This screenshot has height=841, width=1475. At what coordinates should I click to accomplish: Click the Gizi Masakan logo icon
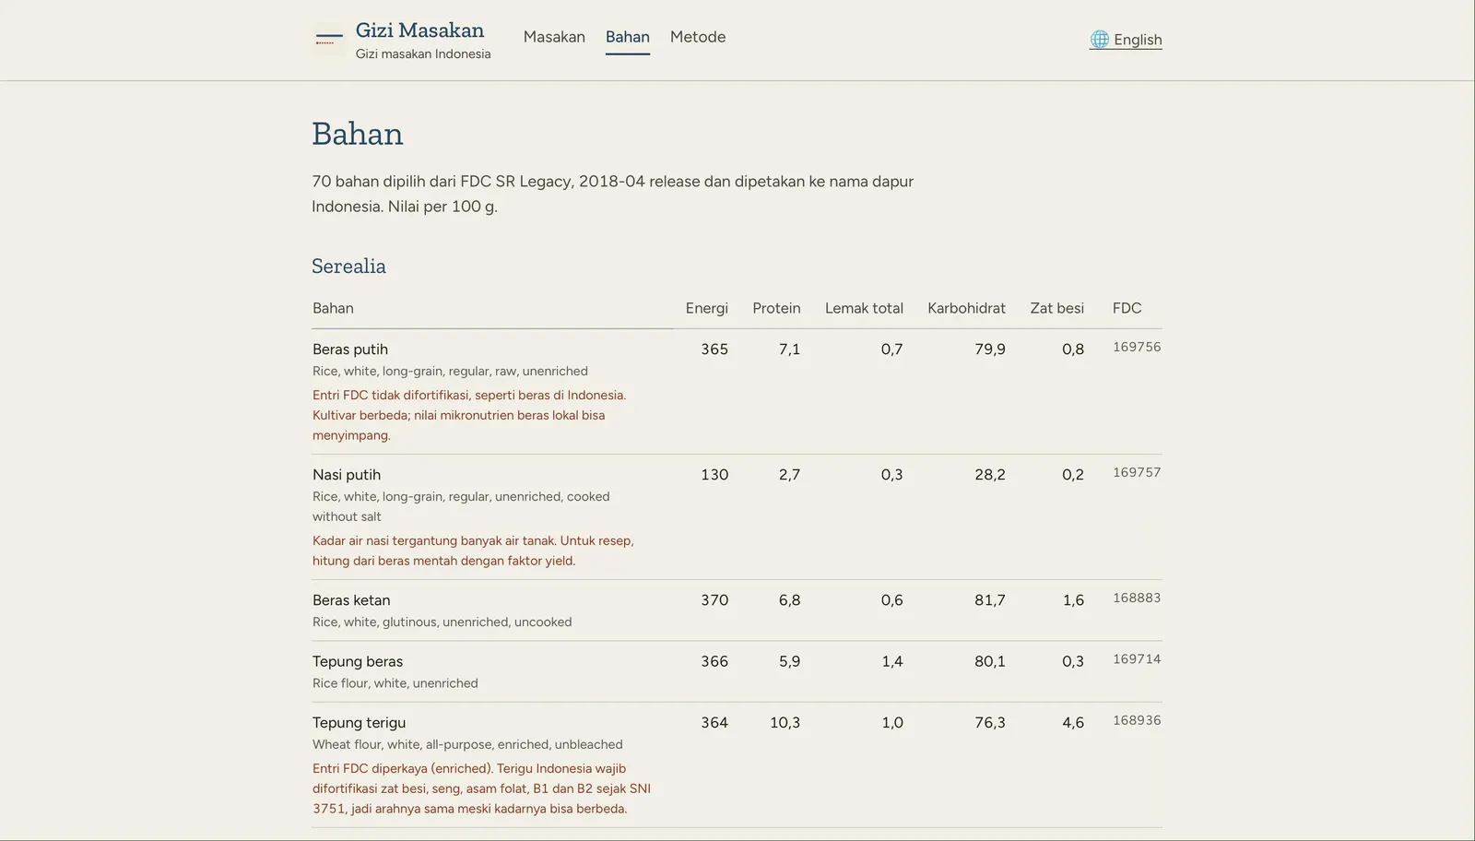pos(329,40)
